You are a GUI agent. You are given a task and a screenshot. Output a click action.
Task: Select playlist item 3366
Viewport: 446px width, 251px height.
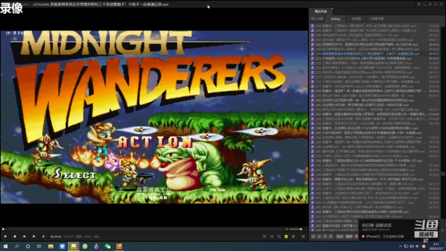[375, 35]
